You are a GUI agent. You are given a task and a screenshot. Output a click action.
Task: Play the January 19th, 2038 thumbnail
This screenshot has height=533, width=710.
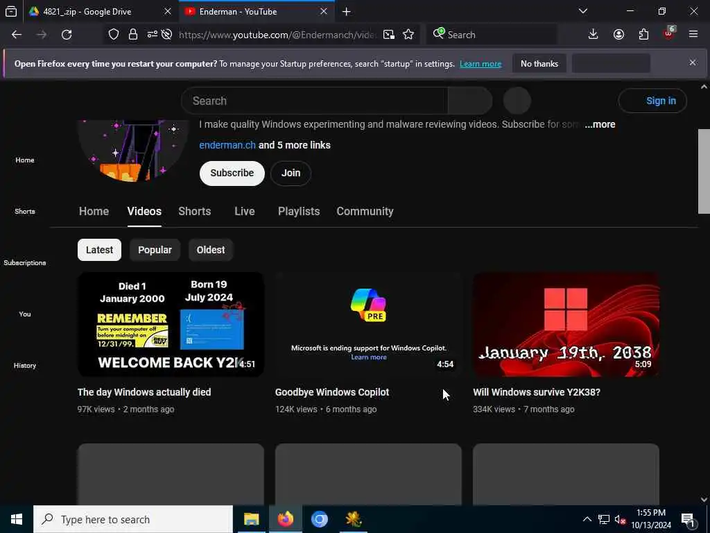[566, 325]
